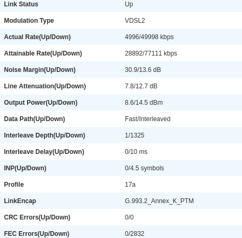Select Noise Margin value 30.9/13.6 dB

[143, 70]
